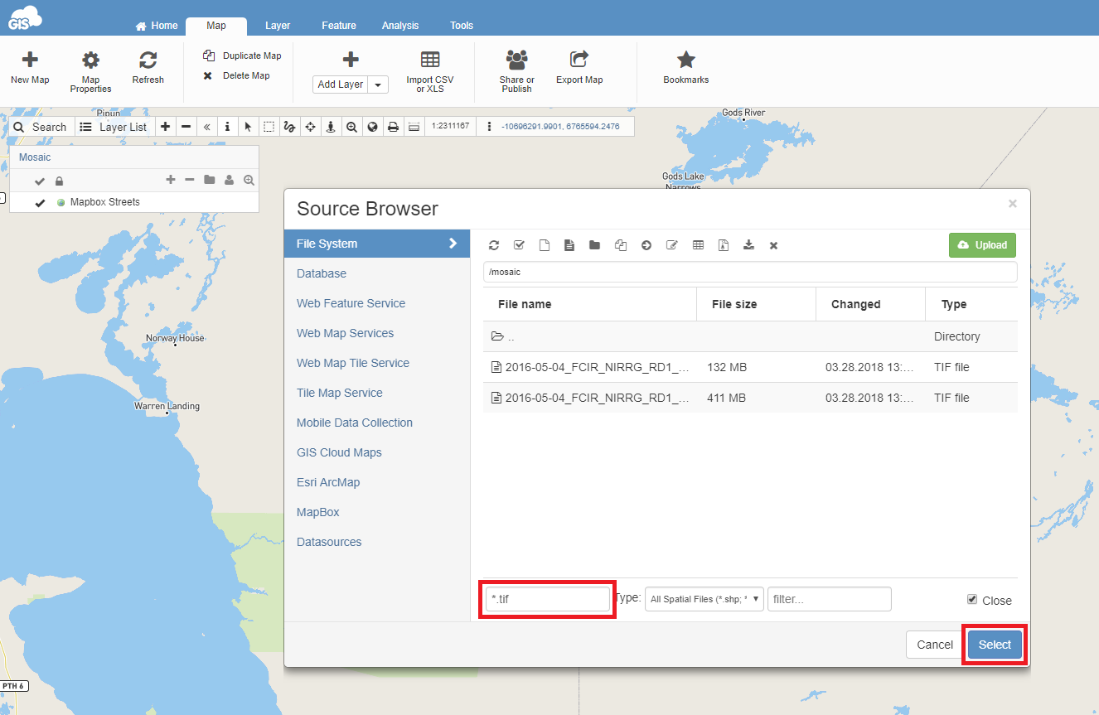Collapse the toolbar with double-chevron icon

[206, 127]
